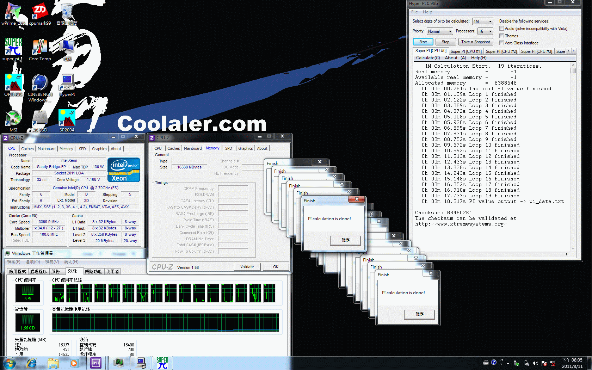This screenshot has height=370, width=592.
Task: Open the Help(H) menu in Super PI
Action: (x=479, y=58)
